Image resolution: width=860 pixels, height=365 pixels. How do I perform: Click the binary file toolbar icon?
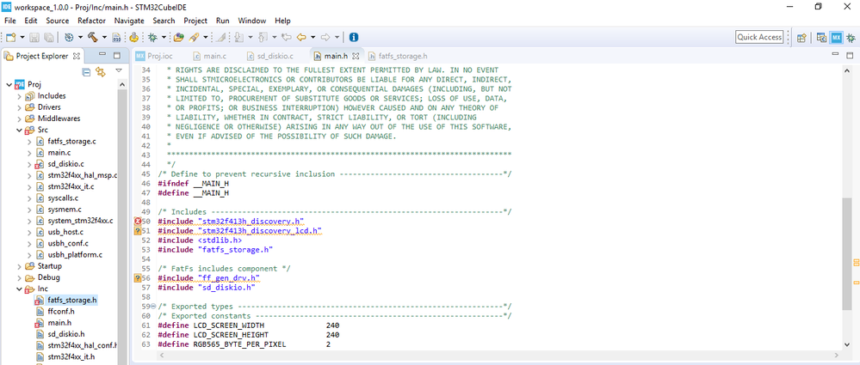point(116,37)
